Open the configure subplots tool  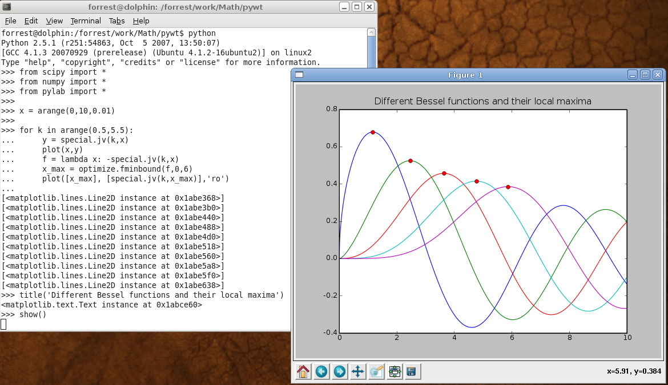pyautogui.click(x=395, y=371)
